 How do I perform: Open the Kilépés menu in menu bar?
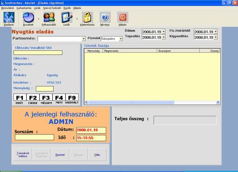(x=77, y=8)
